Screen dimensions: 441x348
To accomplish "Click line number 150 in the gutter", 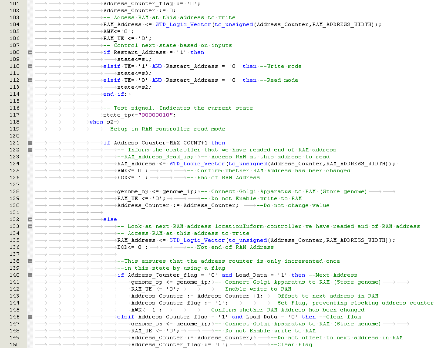I will point(14,345).
